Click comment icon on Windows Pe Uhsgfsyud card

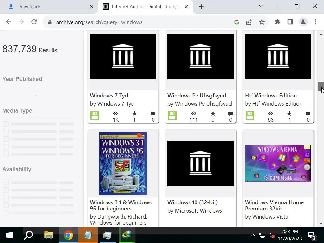231,114
